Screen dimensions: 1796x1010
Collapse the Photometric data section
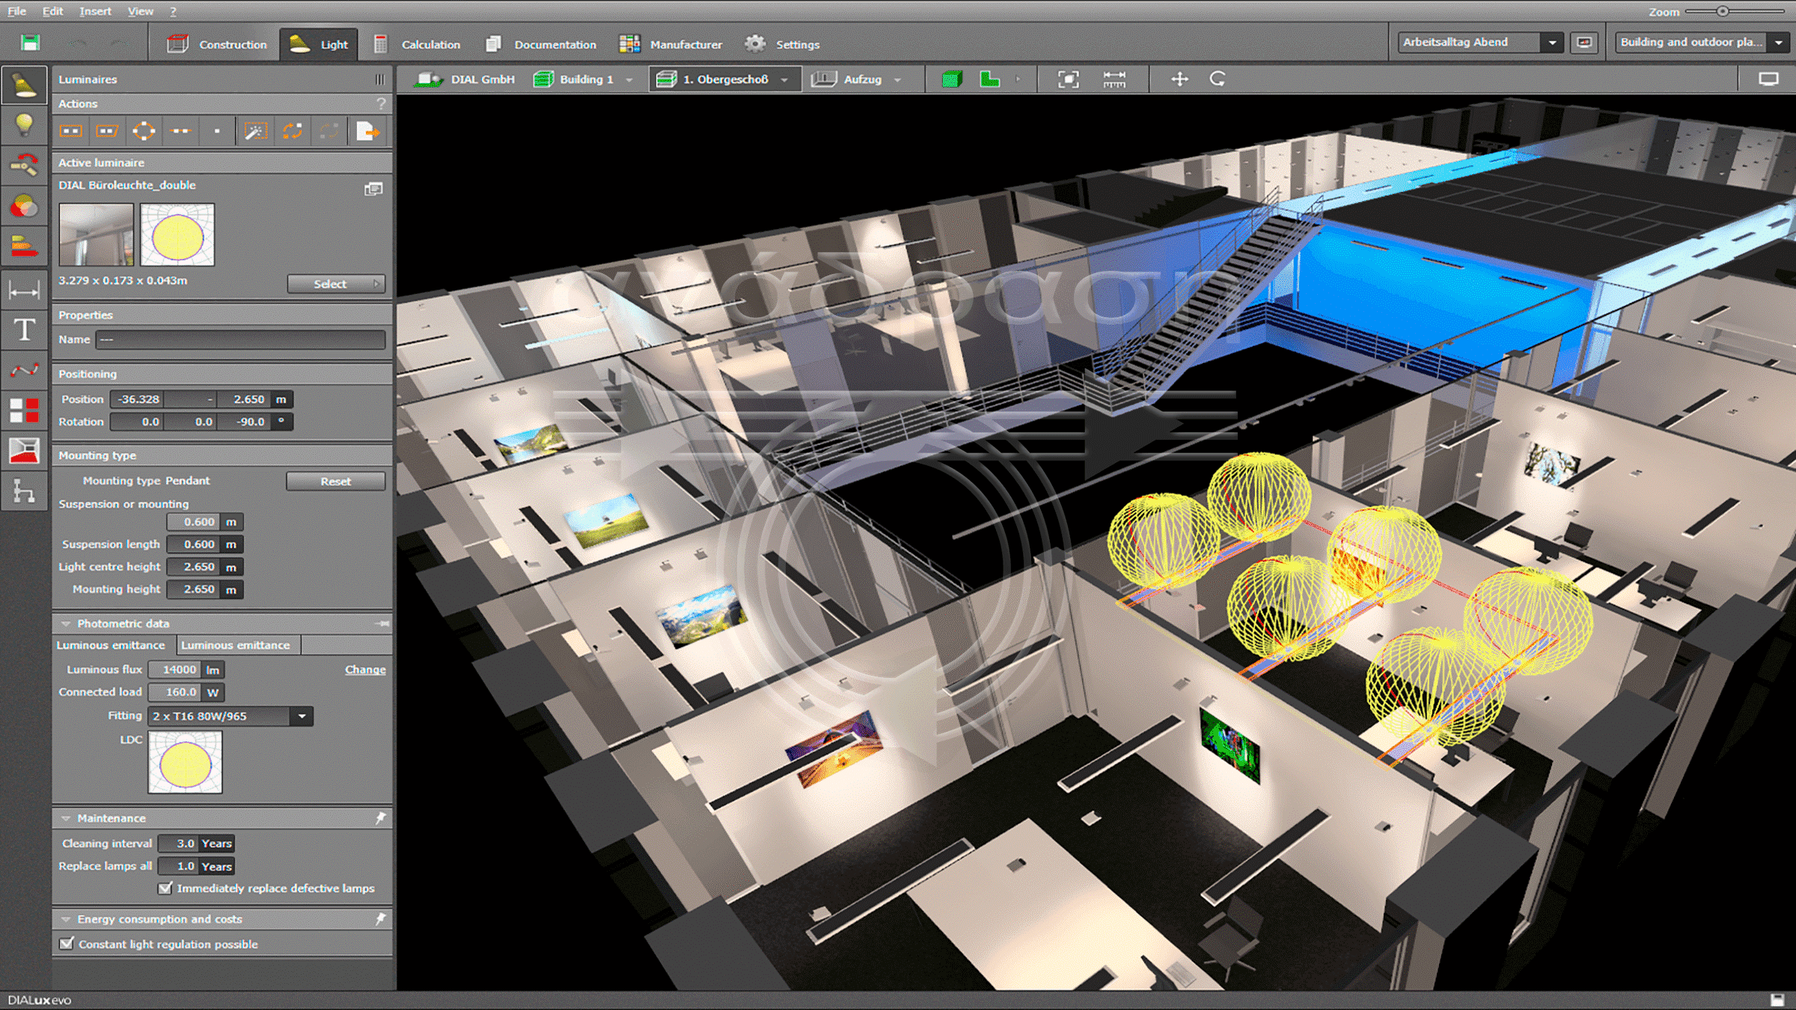click(x=66, y=623)
